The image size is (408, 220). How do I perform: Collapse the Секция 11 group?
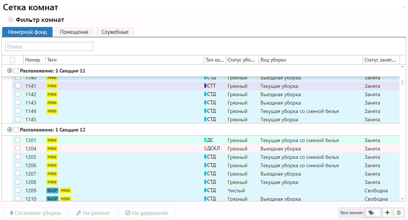coord(9,71)
